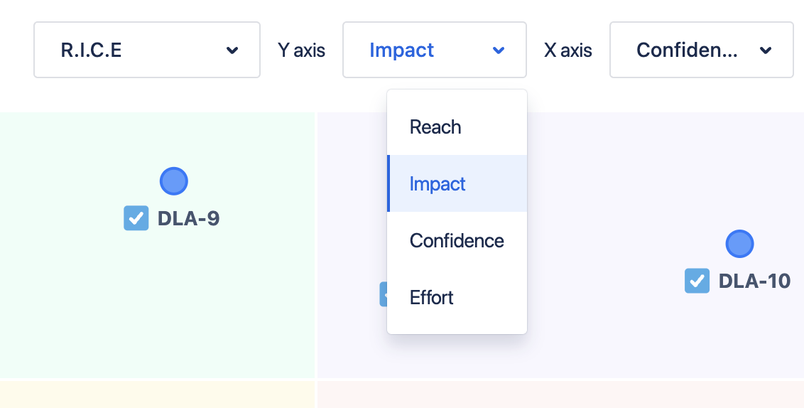
Task: Click the chevron in the X axis dropdown
Action: [766, 50]
